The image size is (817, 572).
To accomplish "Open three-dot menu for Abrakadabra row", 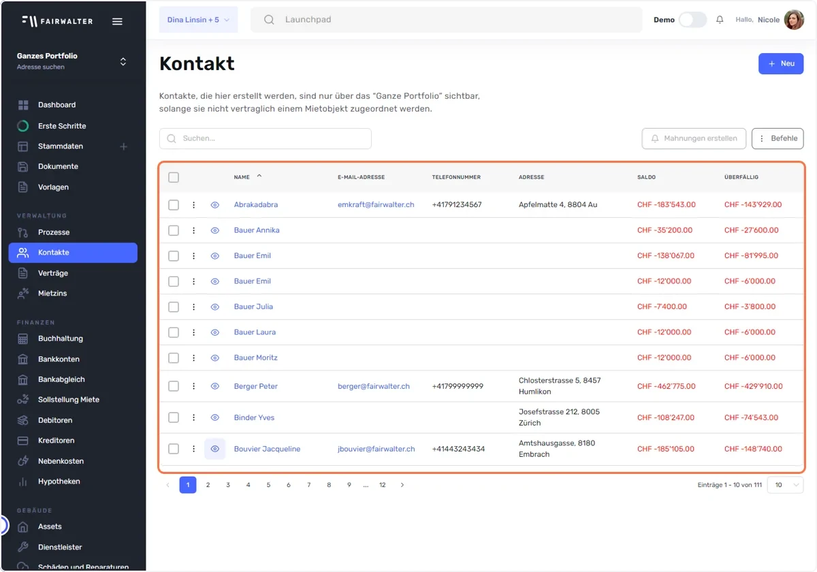I will point(194,204).
